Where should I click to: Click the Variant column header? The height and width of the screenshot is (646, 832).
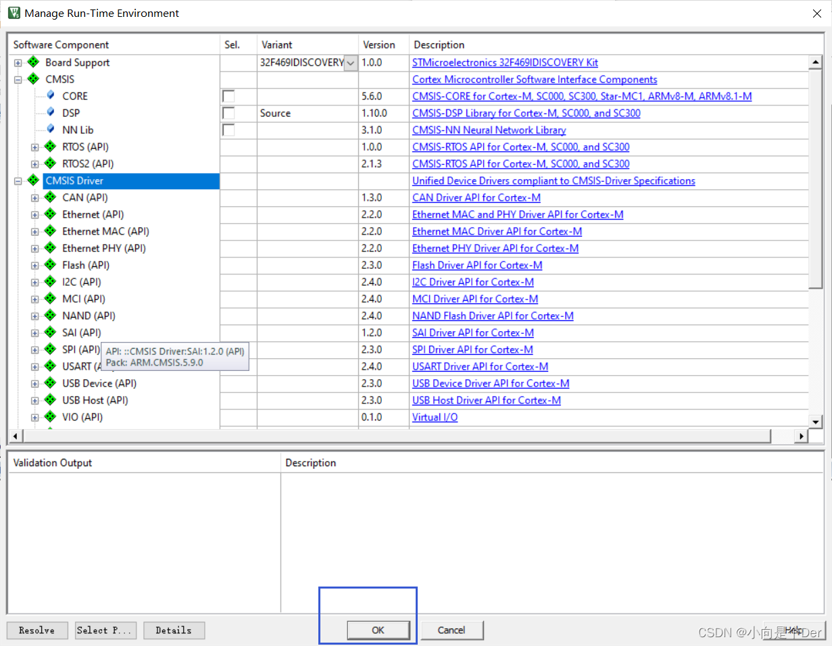[x=308, y=45]
